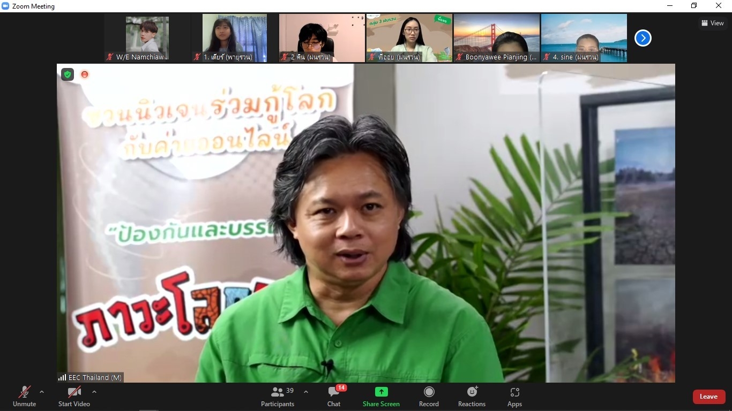Expand video options arrow beside Start Video
The image size is (732, 411).
coord(94,392)
